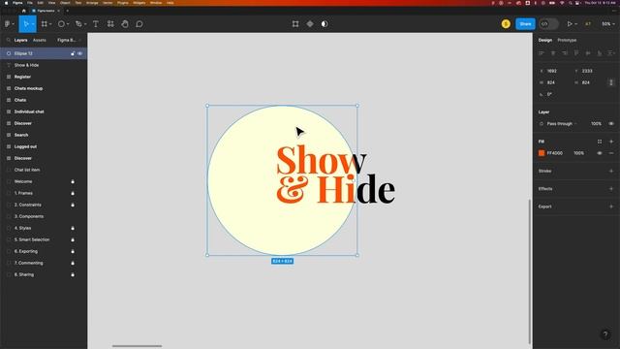The width and height of the screenshot is (620, 349).
Task: Open the Figma main menu icon
Action: click(x=7, y=24)
